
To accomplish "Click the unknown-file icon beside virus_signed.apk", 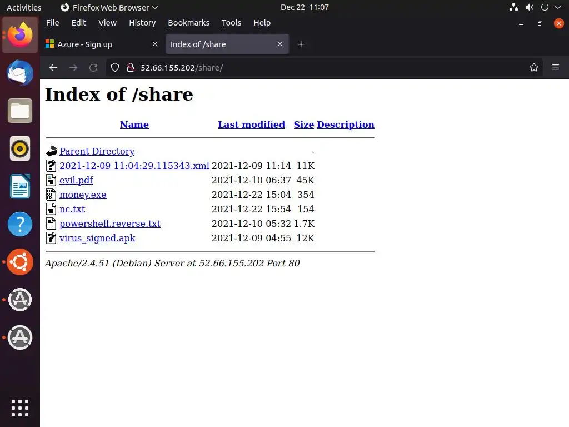I will tap(51, 238).
